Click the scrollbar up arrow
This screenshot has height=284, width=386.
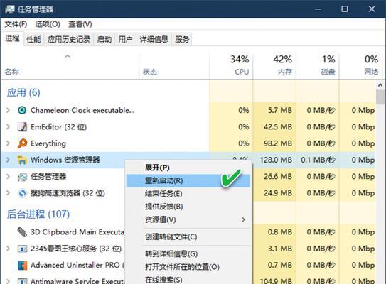tap(380, 86)
